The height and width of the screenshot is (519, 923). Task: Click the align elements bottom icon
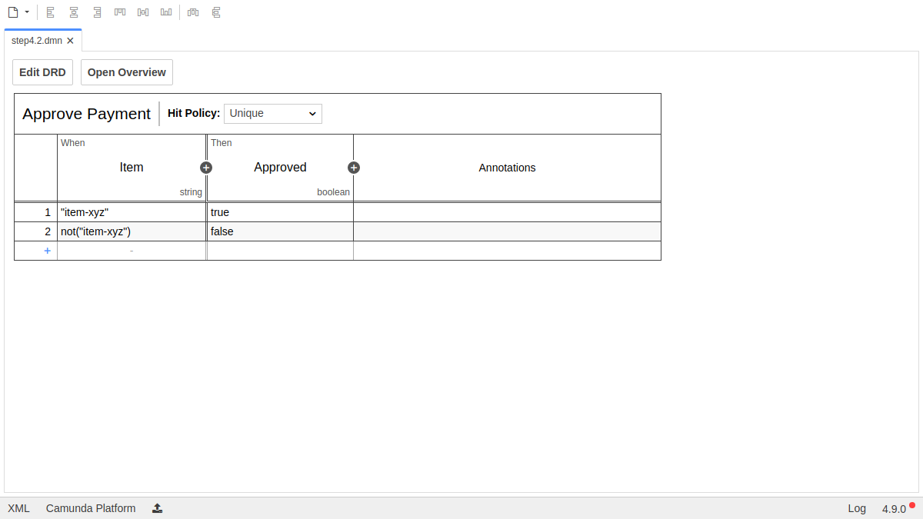(x=166, y=12)
